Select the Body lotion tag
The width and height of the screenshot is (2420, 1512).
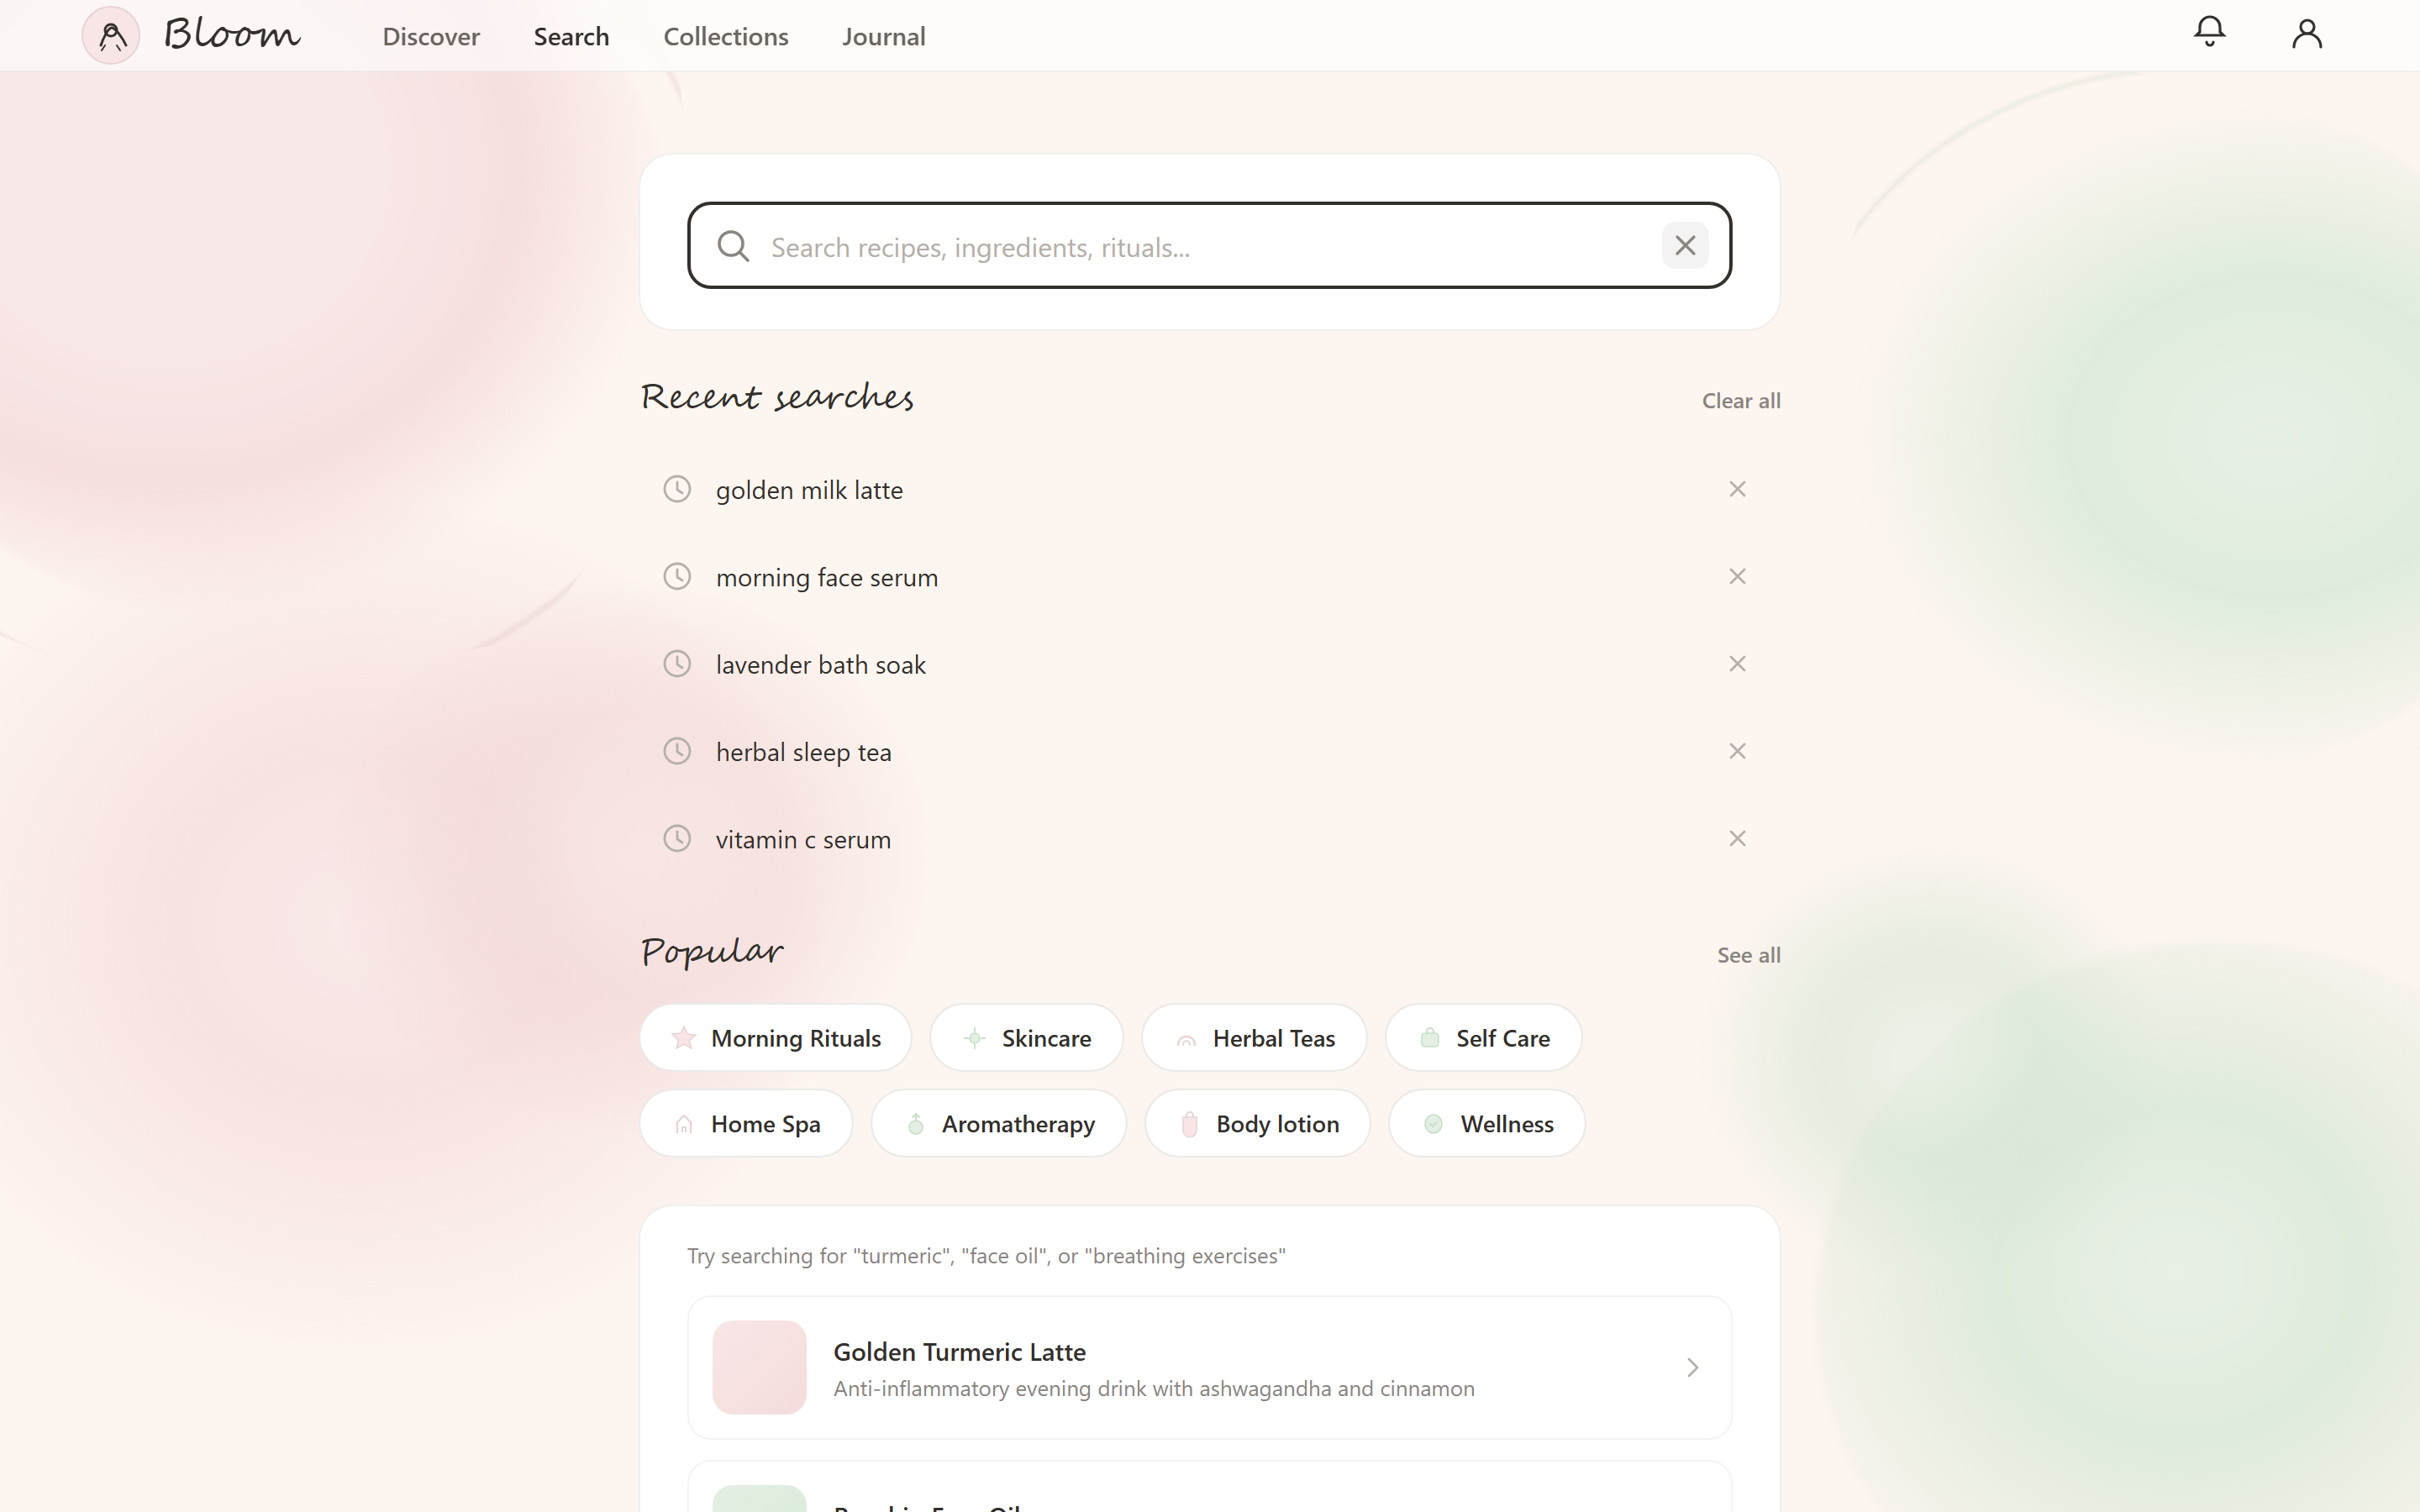pos(1257,1123)
